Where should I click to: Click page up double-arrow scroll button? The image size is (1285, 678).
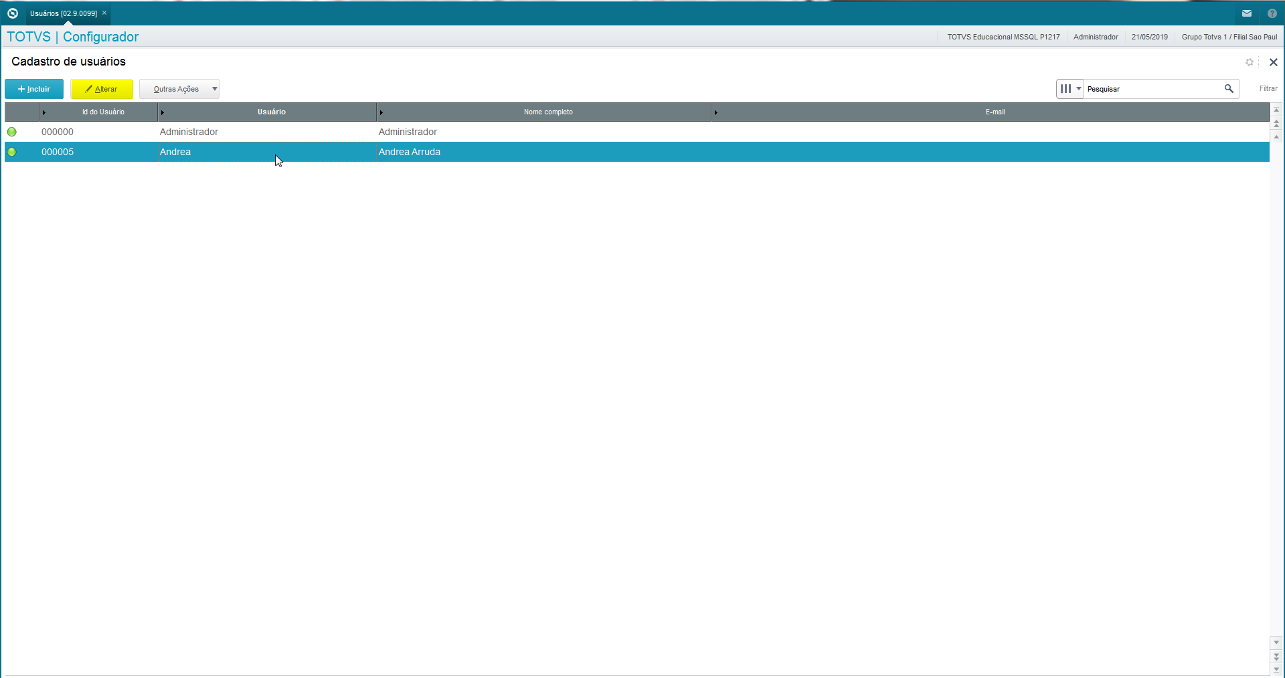click(x=1276, y=124)
